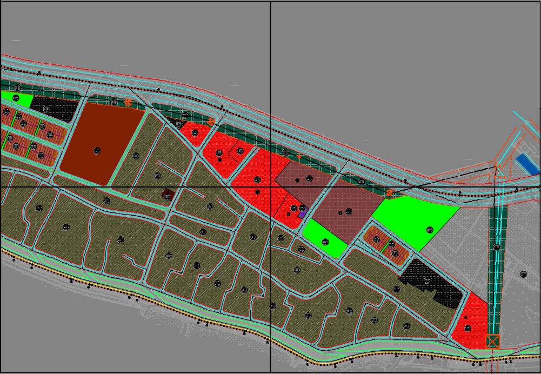
Task: Select the circular label marker inside the large brown block
Action: (x=97, y=151)
